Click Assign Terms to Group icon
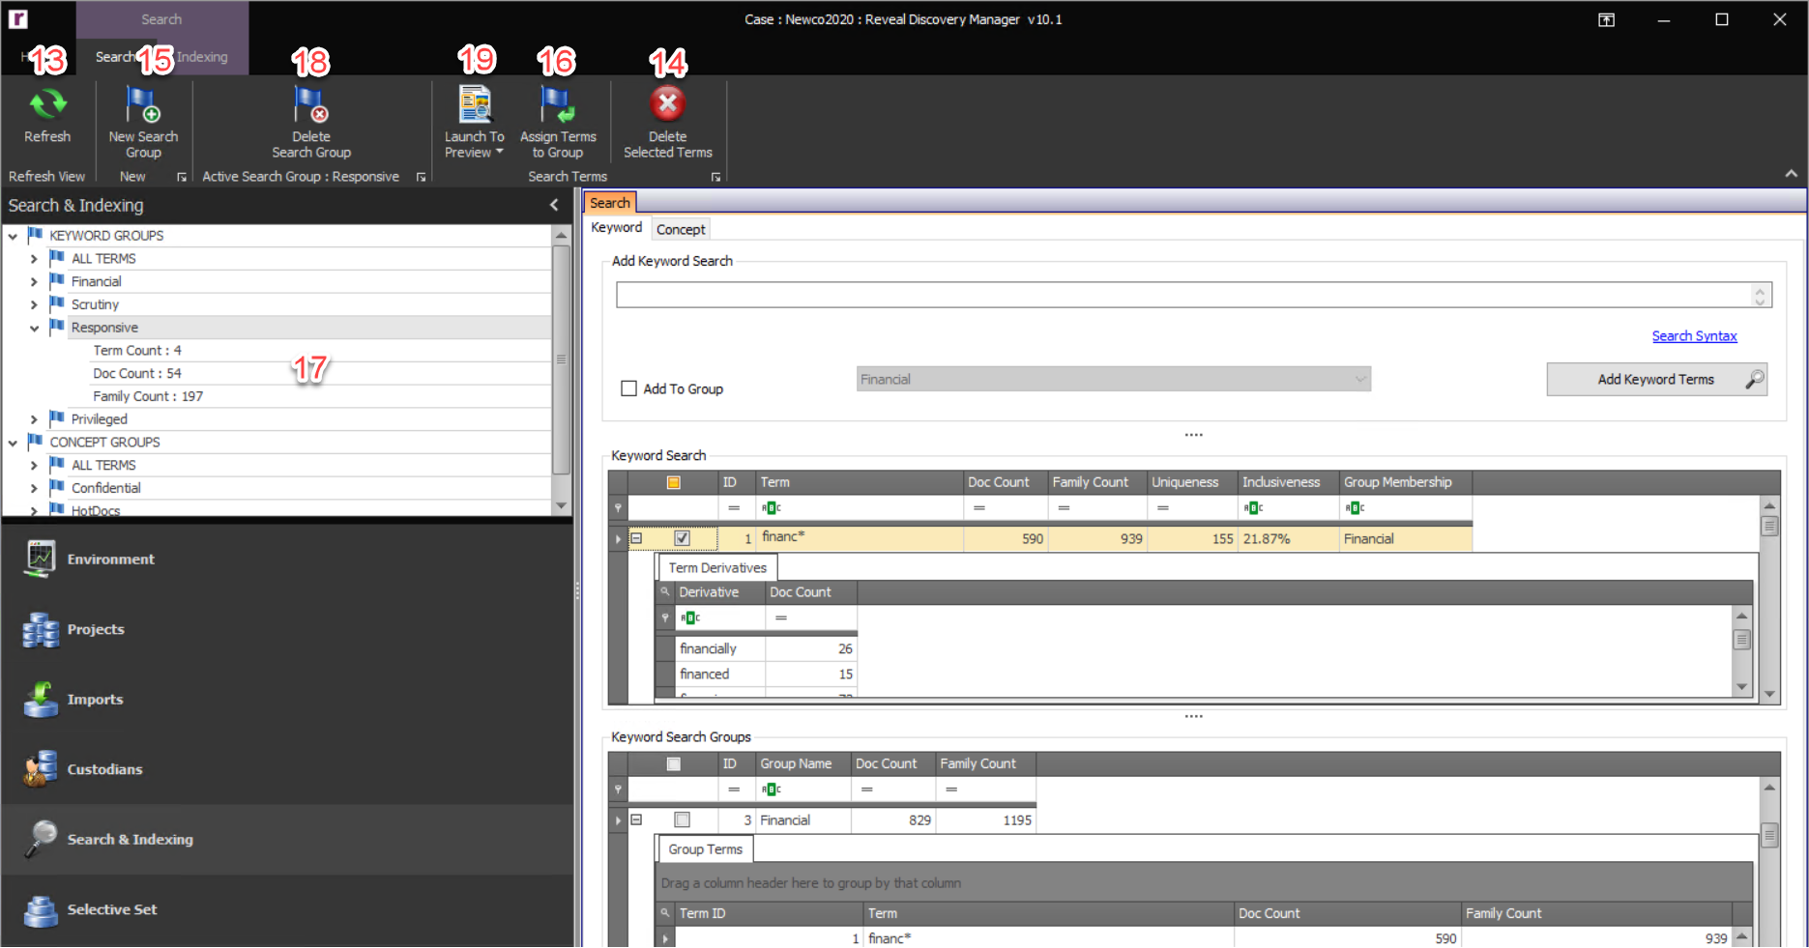 [x=558, y=104]
